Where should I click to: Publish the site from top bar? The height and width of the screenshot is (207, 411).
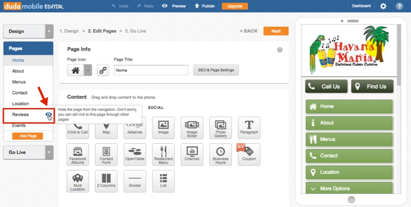click(205, 6)
